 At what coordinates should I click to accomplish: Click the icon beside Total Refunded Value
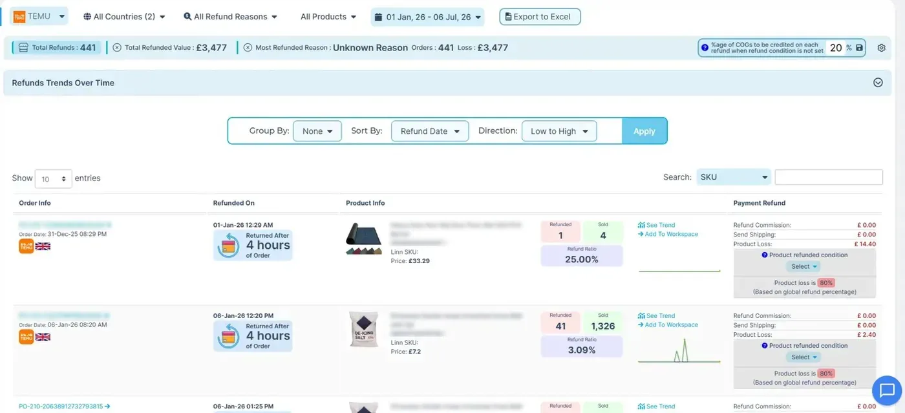coord(117,48)
